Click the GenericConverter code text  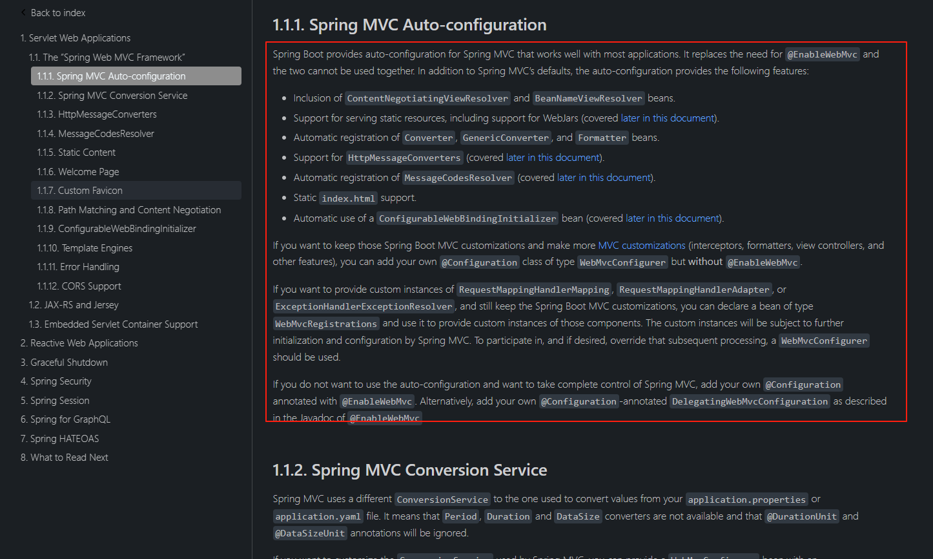click(x=506, y=138)
